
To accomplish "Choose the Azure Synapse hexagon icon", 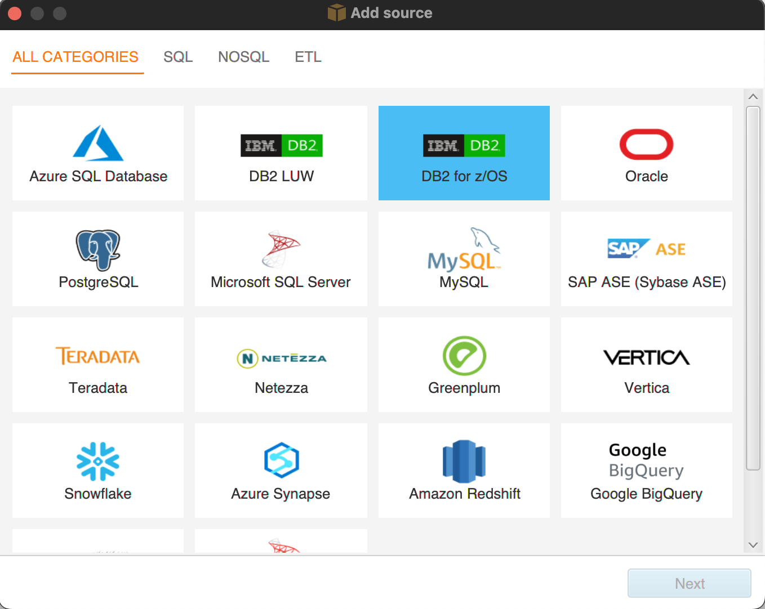I will point(281,460).
